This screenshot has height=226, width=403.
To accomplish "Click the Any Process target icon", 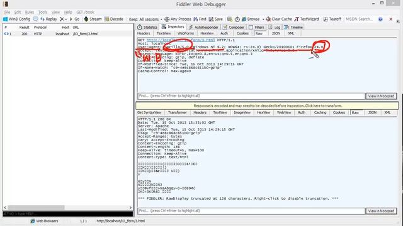I will [x=167, y=19].
